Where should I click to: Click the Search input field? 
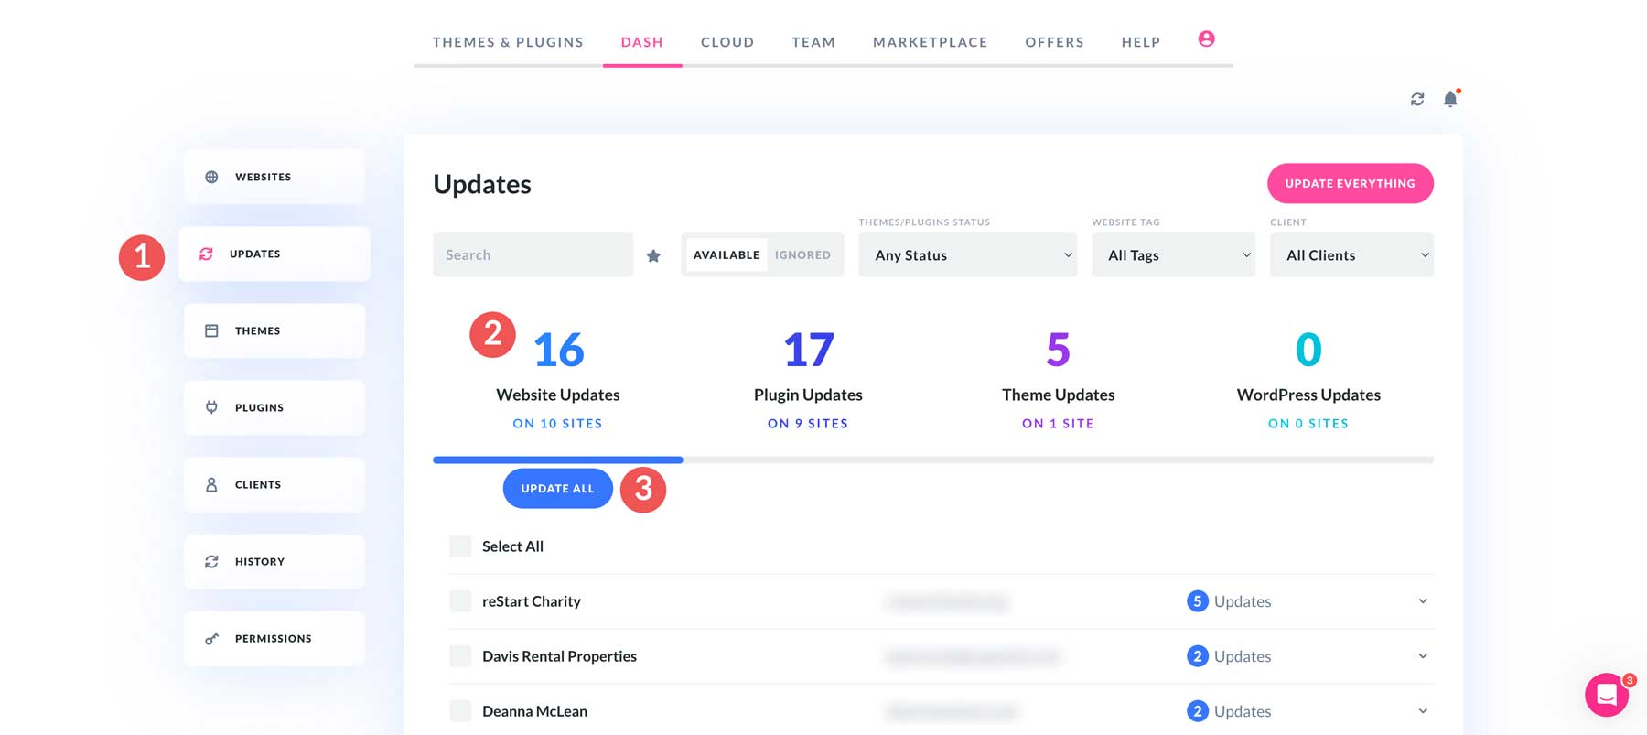click(533, 255)
